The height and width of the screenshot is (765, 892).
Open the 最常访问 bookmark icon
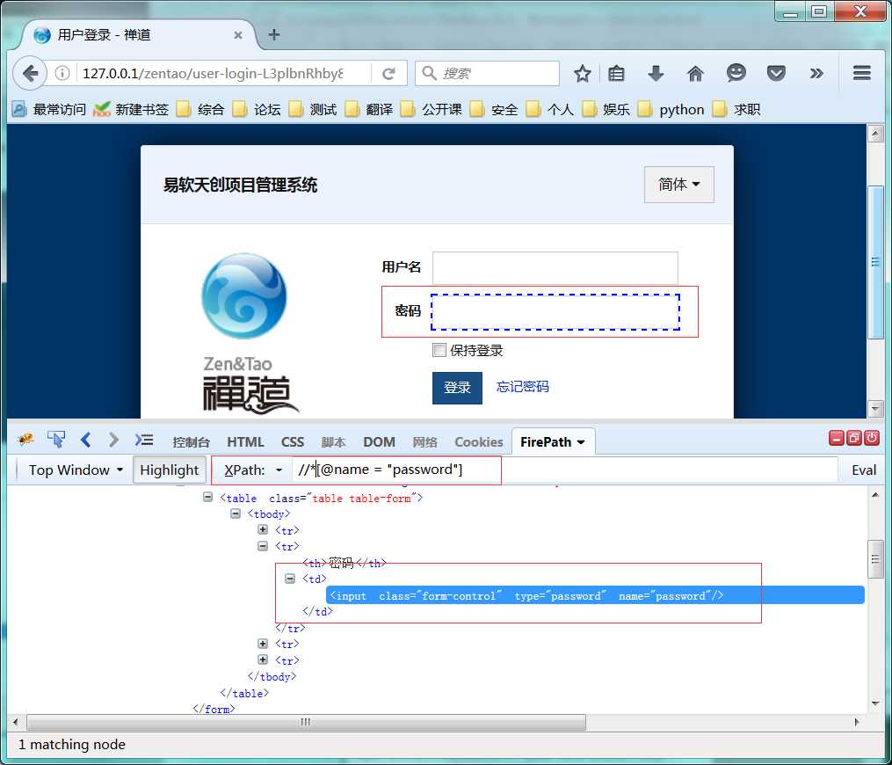click(18, 109)
